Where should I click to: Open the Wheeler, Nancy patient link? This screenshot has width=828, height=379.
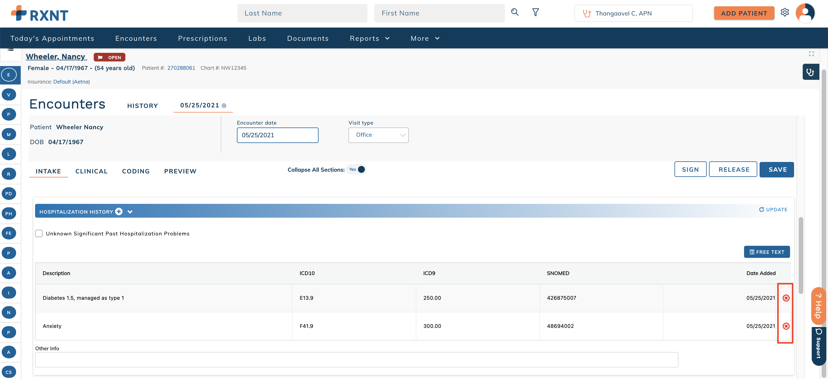(56, 57)
